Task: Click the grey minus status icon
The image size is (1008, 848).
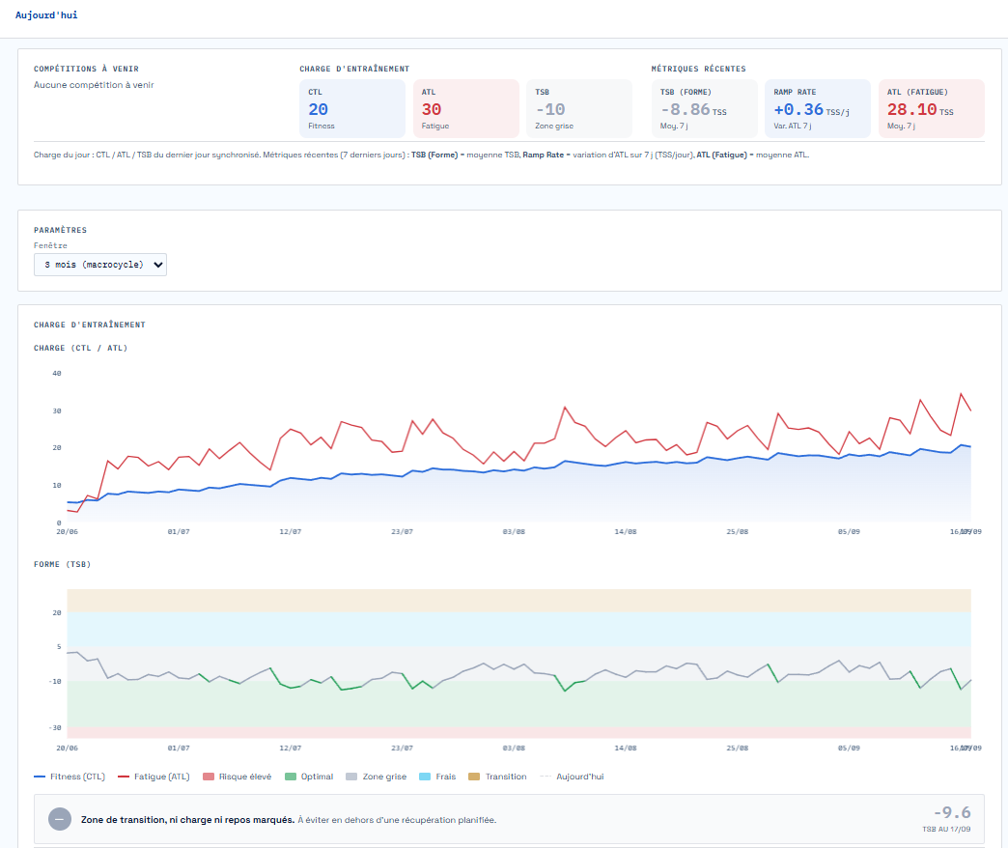Action: click(60, 819)
